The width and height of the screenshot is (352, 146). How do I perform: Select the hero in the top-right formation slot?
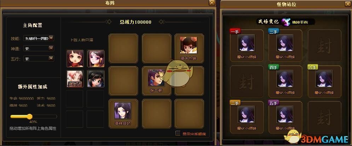[x=189, y=45]
